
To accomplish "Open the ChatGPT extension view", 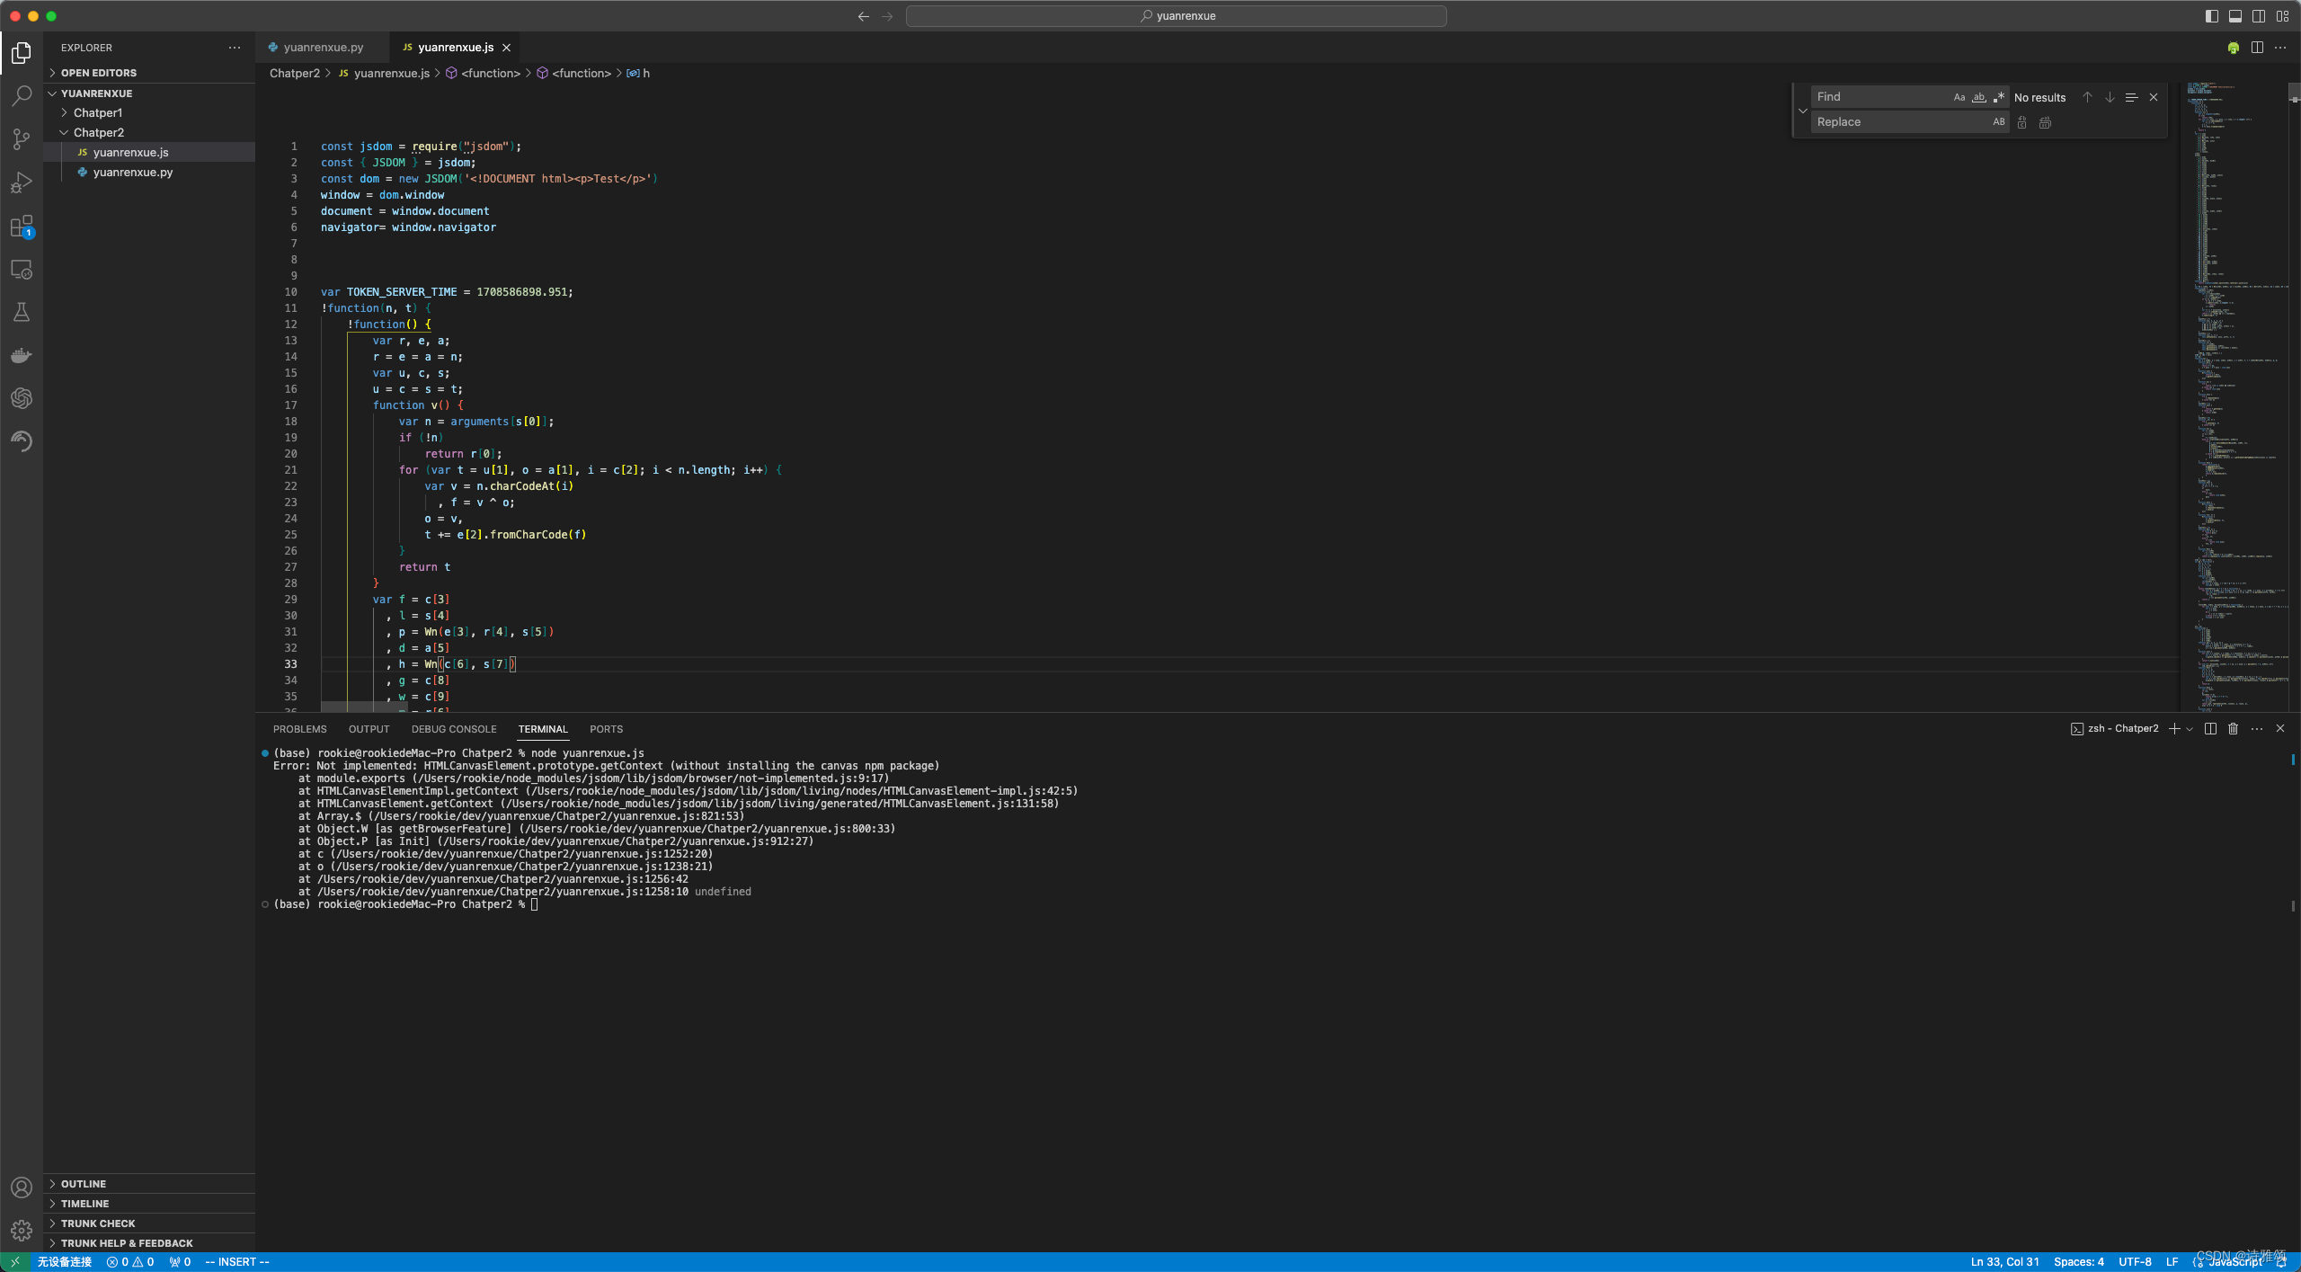I will (x=22, y=398).
